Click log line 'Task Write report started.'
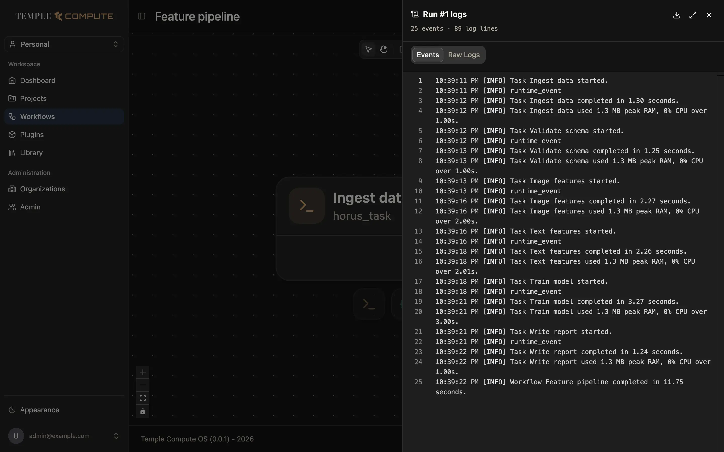 (524, 332)
